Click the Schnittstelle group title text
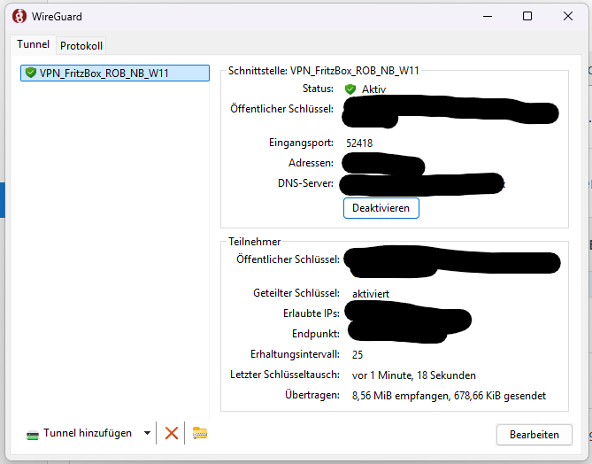This screenshot has height=464, width=592. click(x=324, y=71)
